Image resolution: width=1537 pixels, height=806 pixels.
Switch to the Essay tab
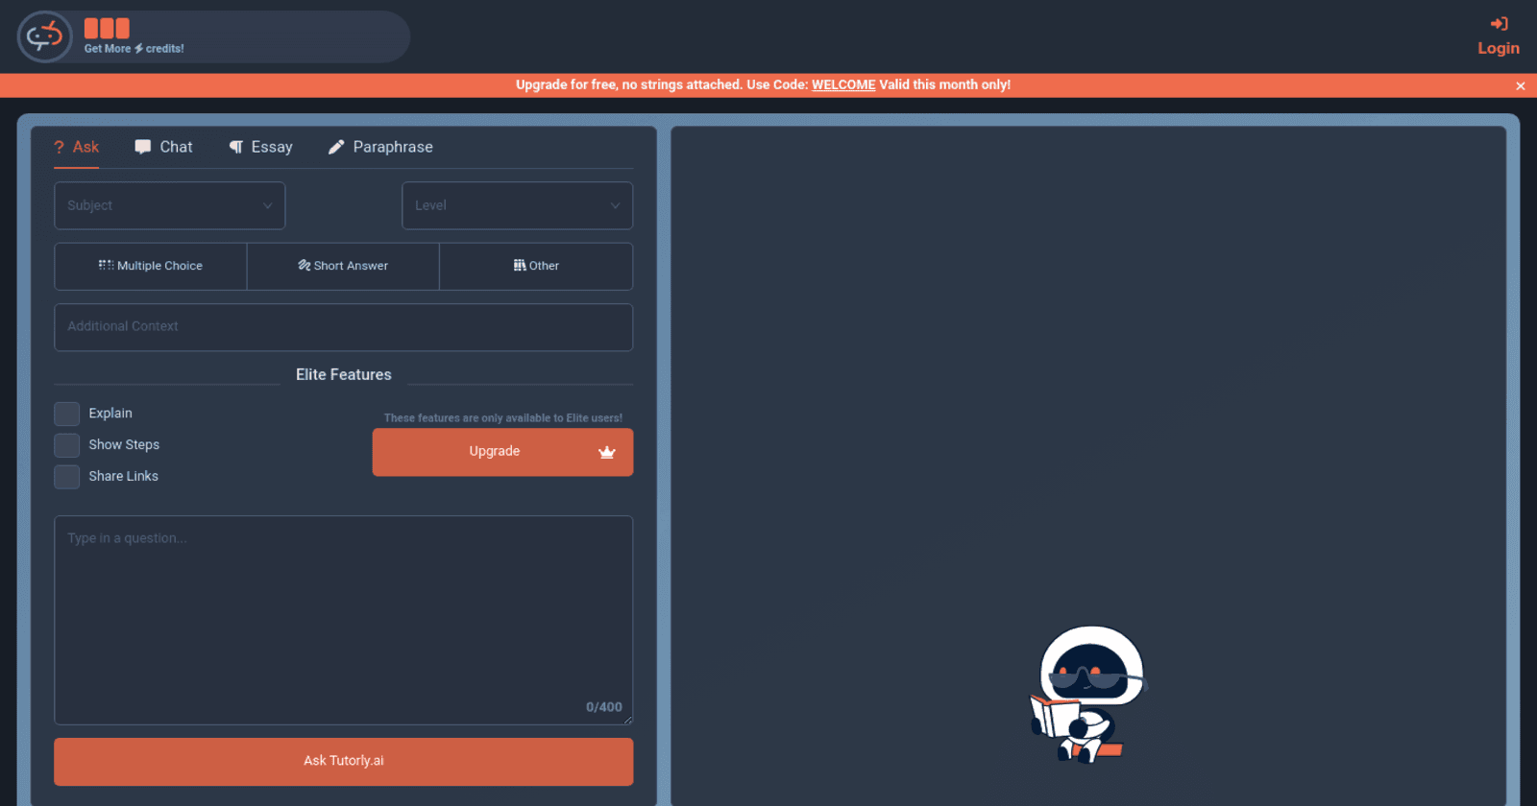click(x=261, y=147)
